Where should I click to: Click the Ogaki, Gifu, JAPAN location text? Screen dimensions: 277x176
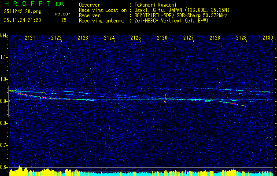[182, 10]
